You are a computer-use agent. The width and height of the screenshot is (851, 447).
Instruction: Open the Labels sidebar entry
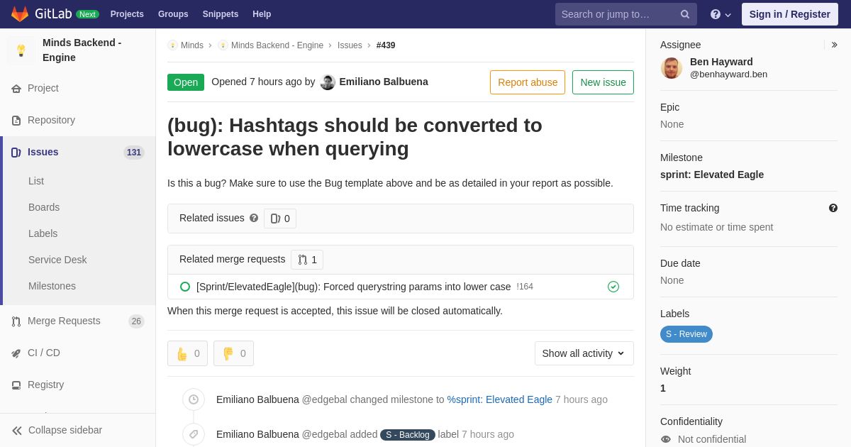[43, 233]
